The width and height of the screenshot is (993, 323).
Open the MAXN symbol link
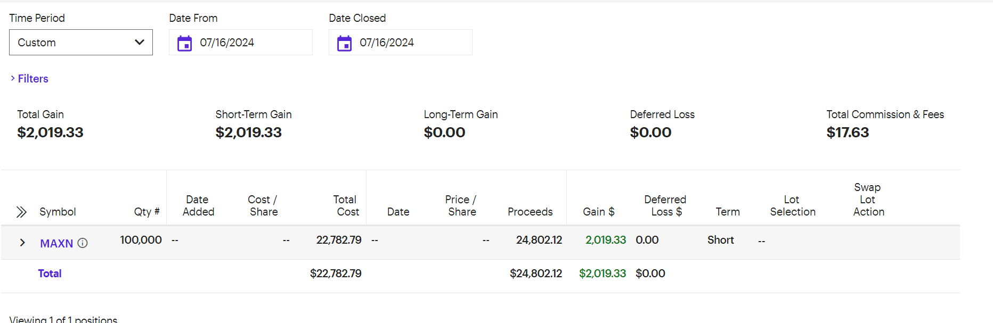pyautogui.click(x=56, y=244)
